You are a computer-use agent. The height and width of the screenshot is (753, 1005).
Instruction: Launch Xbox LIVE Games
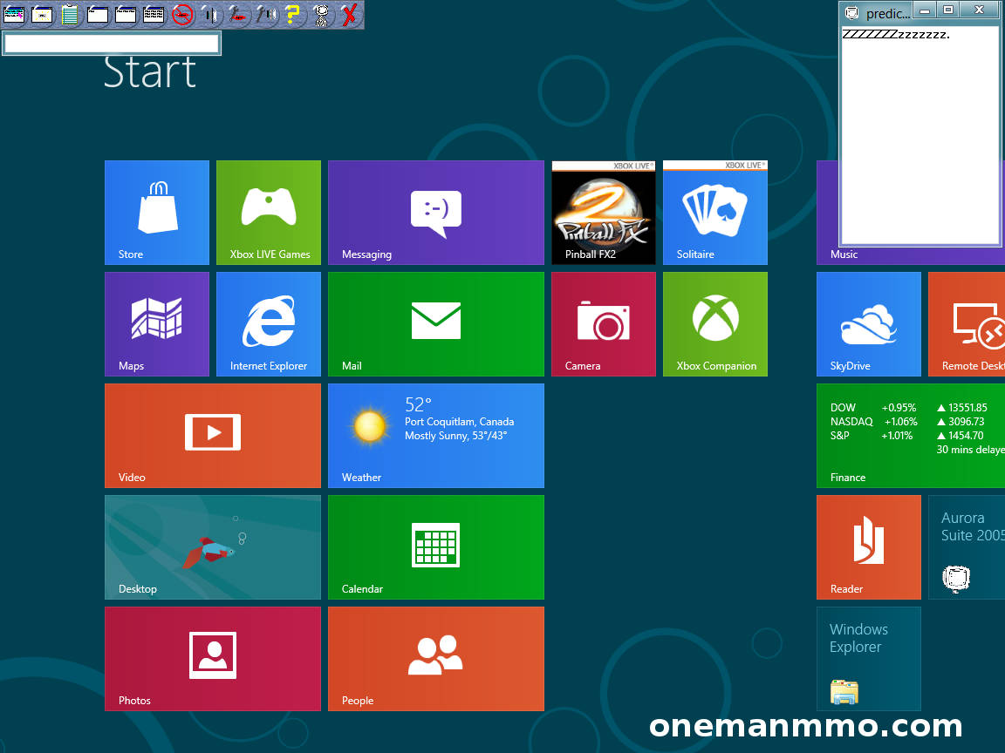(268, 212)
